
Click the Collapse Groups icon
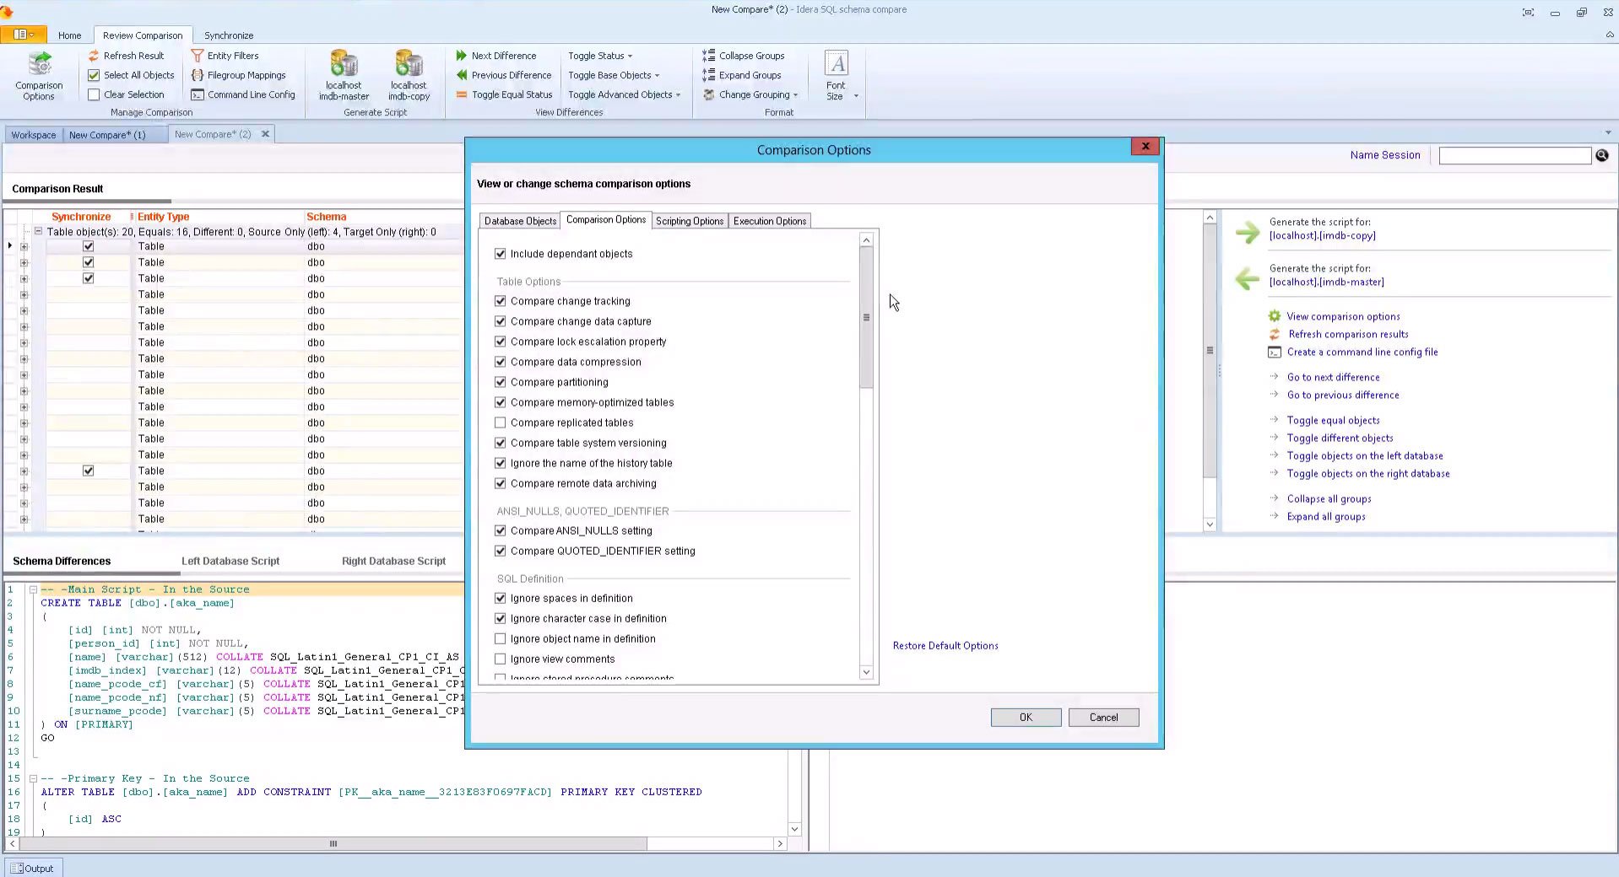pos(708,56)
